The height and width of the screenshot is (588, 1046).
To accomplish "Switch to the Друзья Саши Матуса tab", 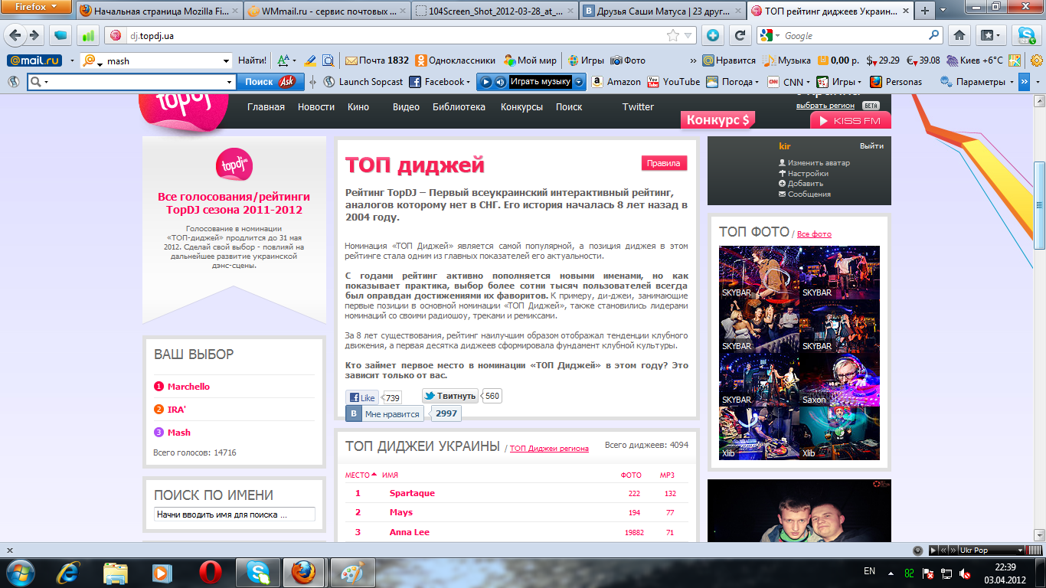I will [661, 11].
